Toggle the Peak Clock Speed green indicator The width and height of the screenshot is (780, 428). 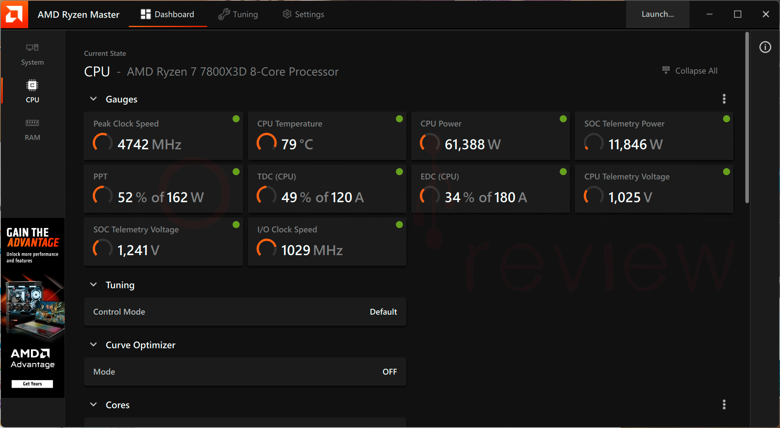(236, 119)
